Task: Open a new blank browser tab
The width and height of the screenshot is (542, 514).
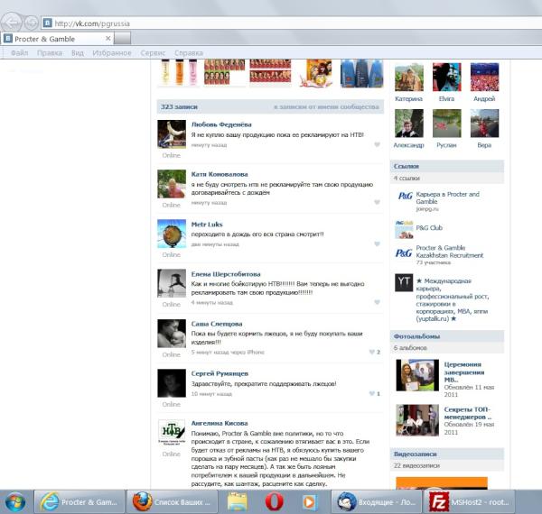Action: pyautogui.click(x=122, y=38)
